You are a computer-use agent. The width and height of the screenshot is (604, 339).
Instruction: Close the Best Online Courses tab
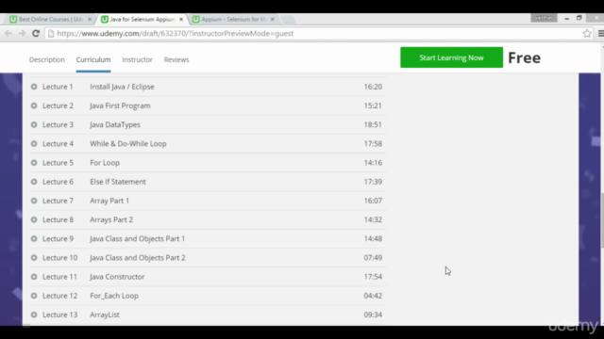click(90, 19)
